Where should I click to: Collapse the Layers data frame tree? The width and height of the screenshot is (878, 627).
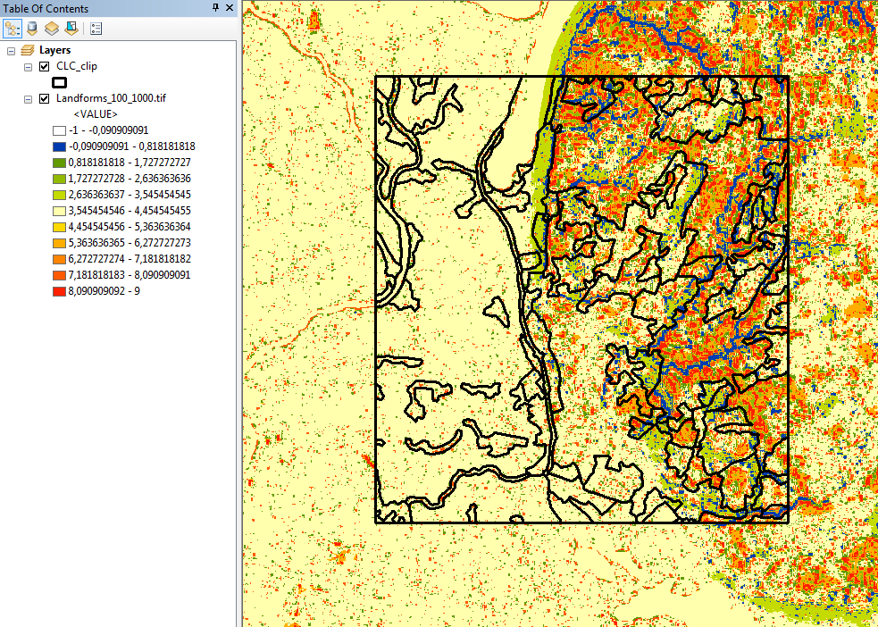pos(12,51)
